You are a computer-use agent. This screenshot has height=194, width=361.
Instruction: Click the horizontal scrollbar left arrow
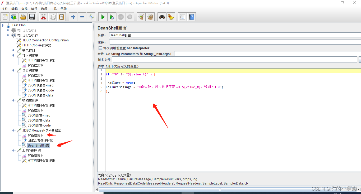pos(97,189)
